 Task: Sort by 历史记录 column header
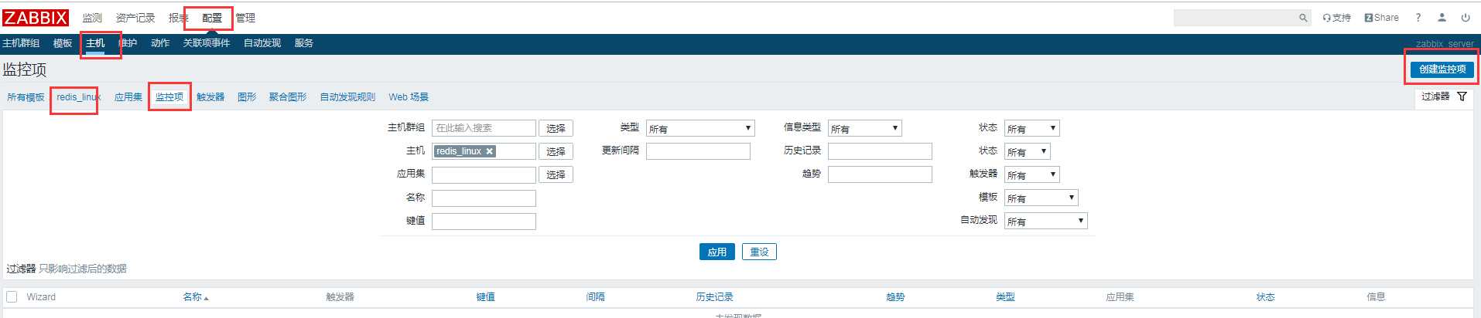click(714, 296)
